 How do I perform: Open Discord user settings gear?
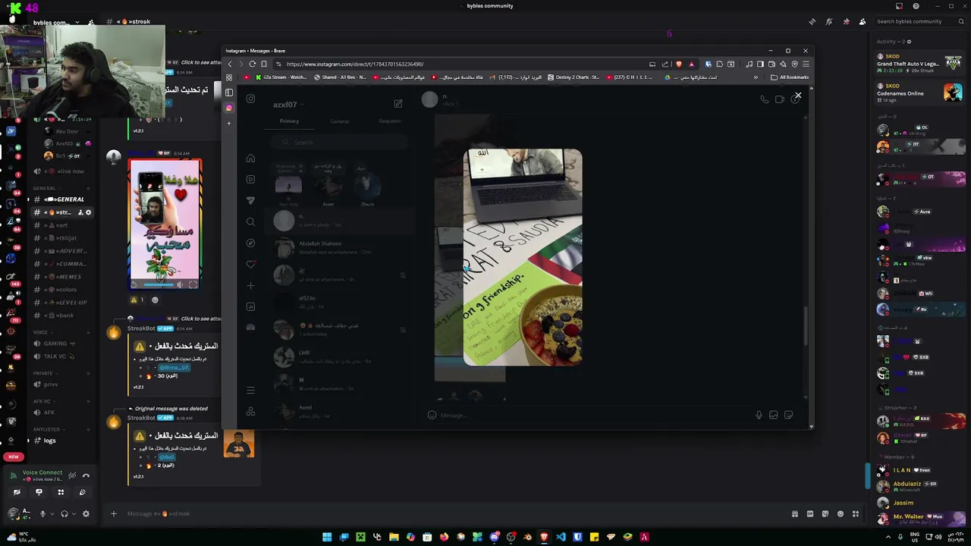click(x=86, y=514)
